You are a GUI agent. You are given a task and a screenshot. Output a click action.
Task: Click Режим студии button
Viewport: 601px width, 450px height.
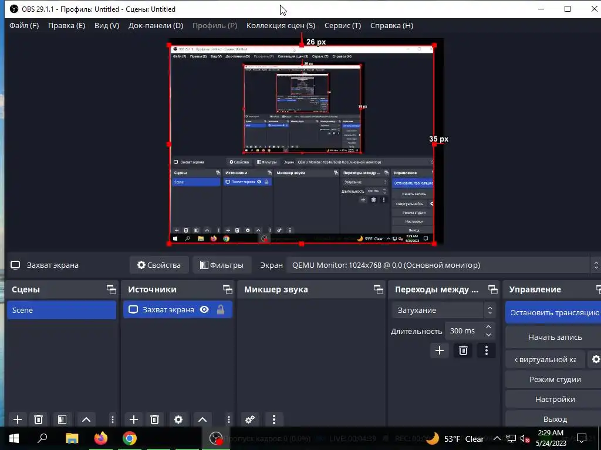click(553, 380)
